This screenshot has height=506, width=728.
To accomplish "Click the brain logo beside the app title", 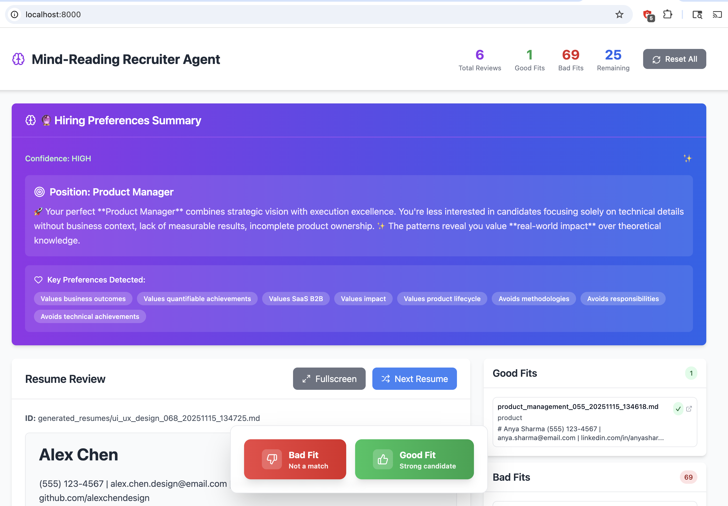I will (18, 59).
